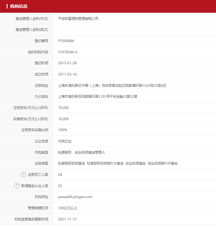Click the 私募股权投资类FOF基金 business type
The image size is (216, 228).
105,163
